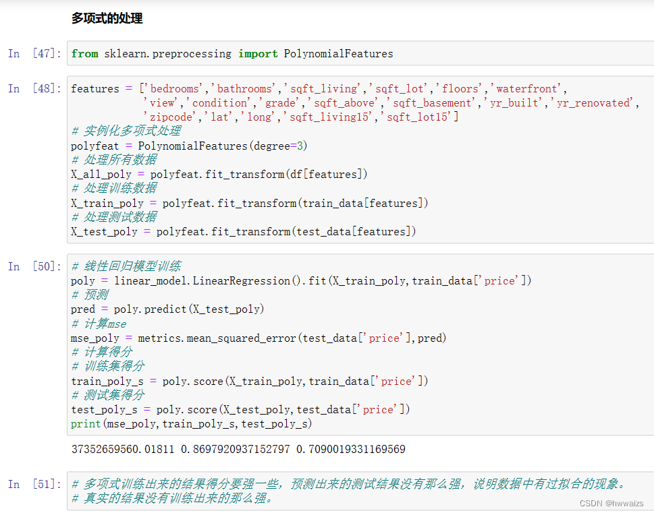Screen dimensions: 654x513
Task: Click the X_train_poly fit_transform line
Action: coord(250,204)
